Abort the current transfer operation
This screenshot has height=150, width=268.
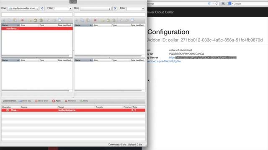tap(57, 101)
